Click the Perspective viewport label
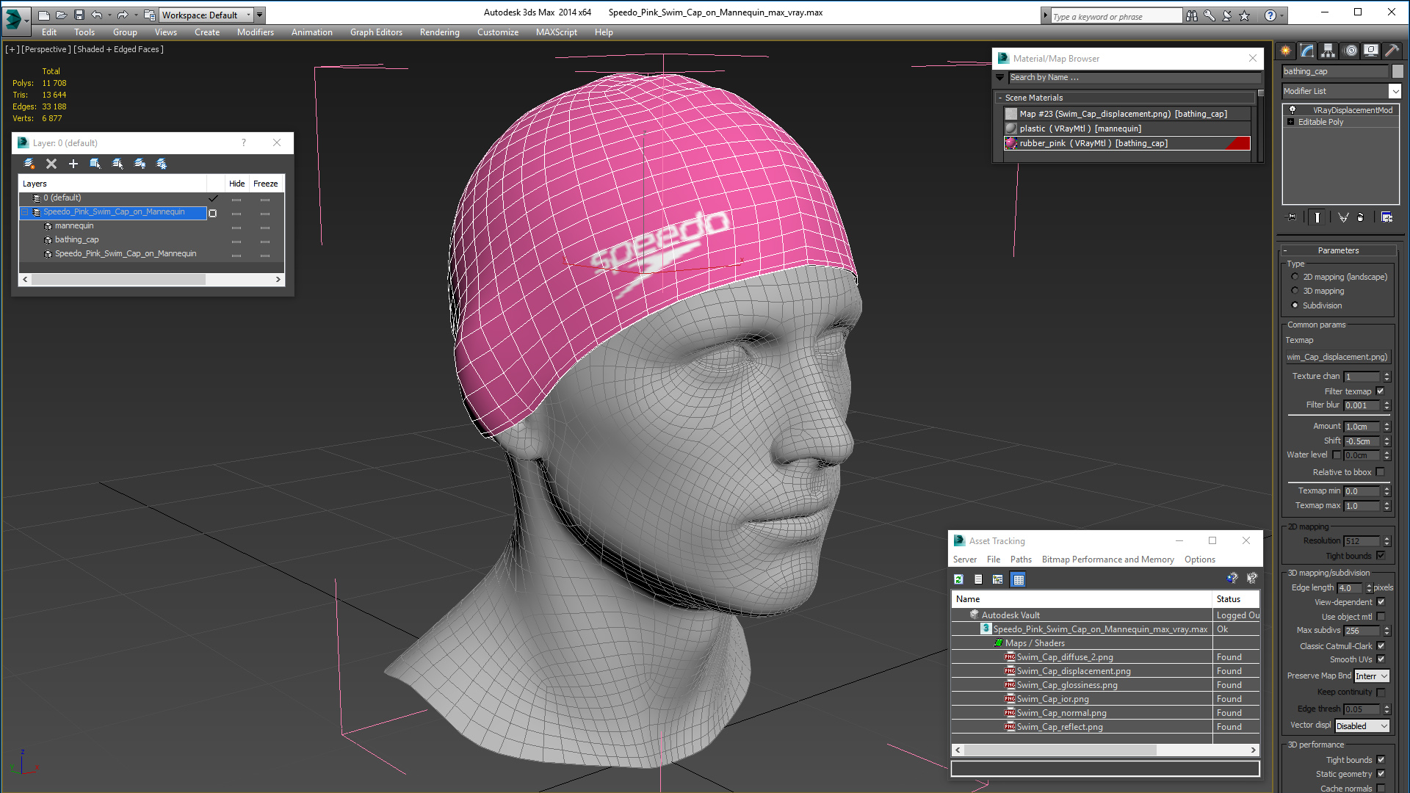Viewport: 1410px width, 793px height. [x=46, y=49]
